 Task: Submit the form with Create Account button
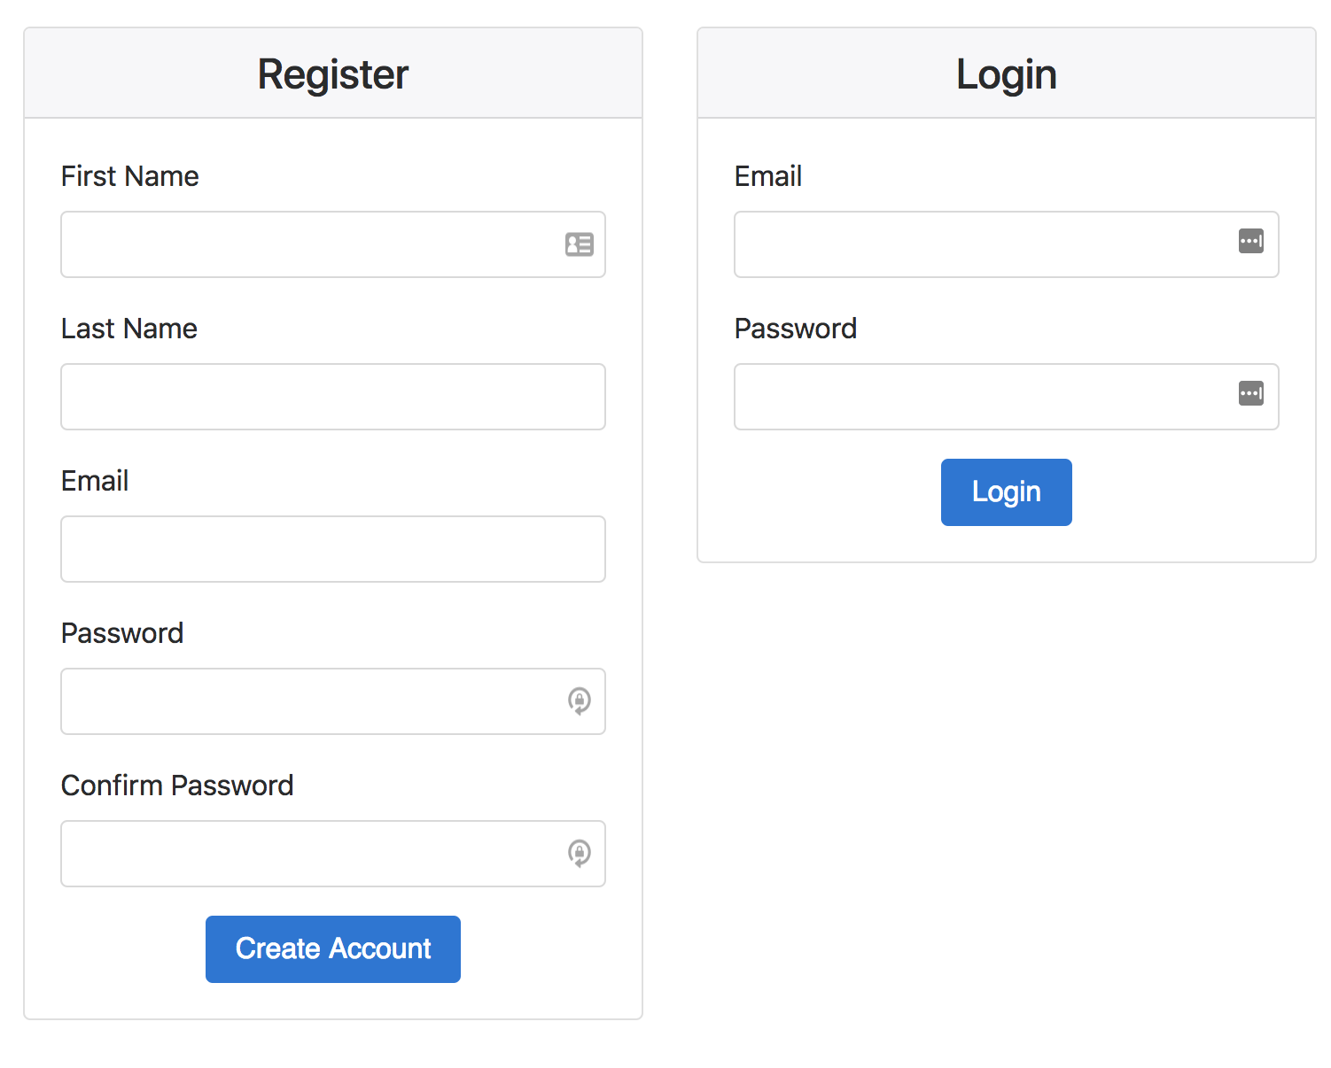pyautogui.click(x=333, y=949)
